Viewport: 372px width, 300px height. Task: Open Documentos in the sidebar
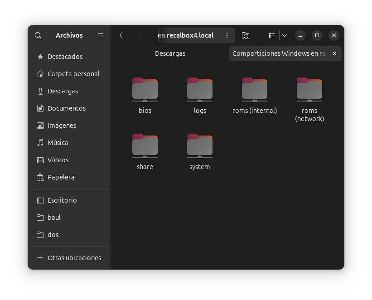[69, 108]
